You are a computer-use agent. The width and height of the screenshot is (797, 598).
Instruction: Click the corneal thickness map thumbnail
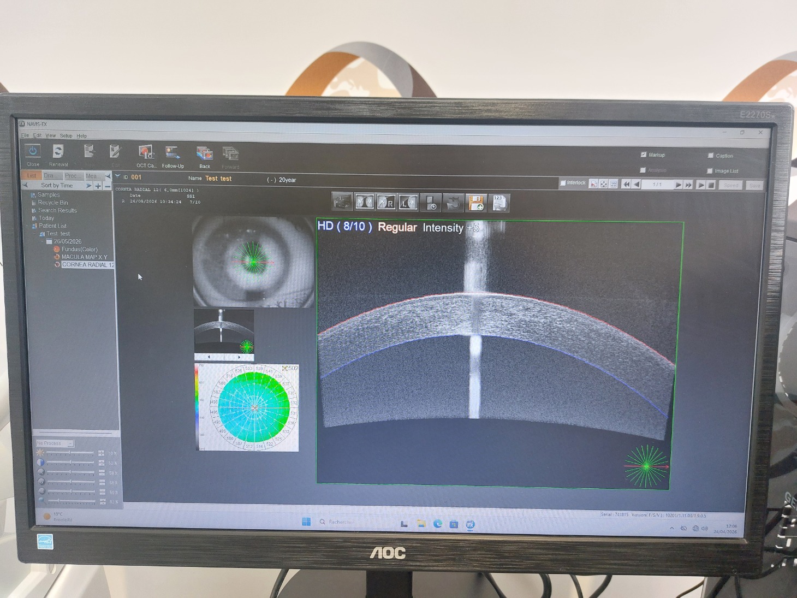247,407
